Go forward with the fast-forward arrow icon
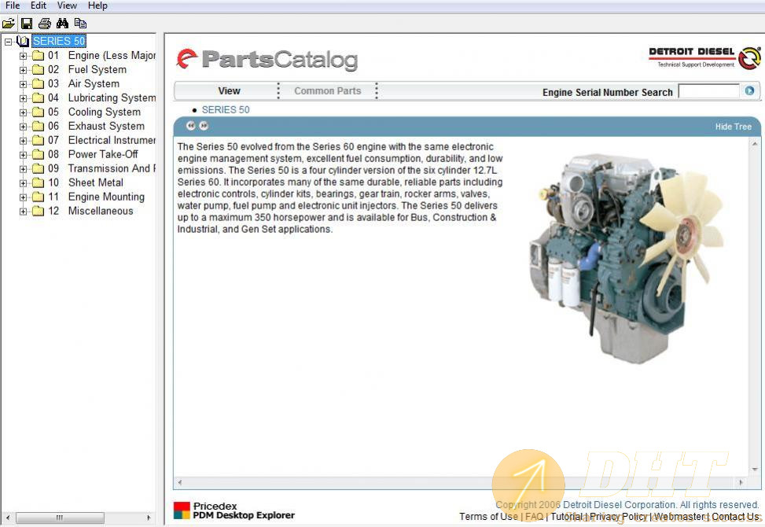 pos(204,126)
